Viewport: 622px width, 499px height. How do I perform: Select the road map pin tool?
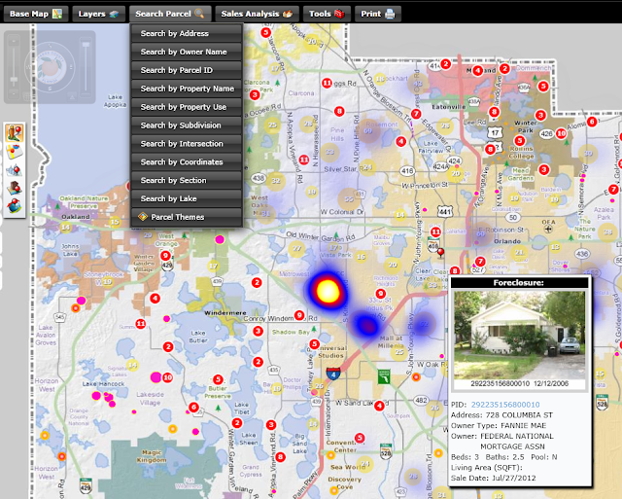(x=15, y=152)
